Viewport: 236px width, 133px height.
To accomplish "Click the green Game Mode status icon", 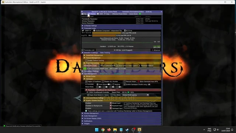I will [x=140, y=14].
